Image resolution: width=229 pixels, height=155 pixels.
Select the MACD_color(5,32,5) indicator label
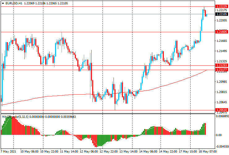pyautogui.click(x=16, y=117)
